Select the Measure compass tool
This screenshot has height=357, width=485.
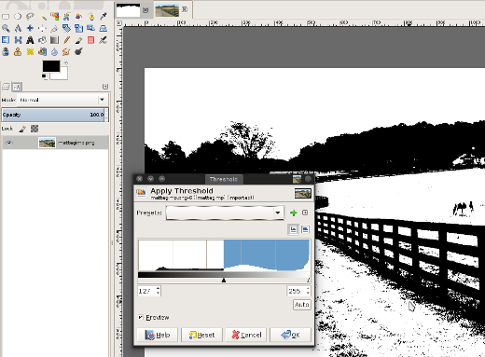pyautogui.click(x=18, y=28)
